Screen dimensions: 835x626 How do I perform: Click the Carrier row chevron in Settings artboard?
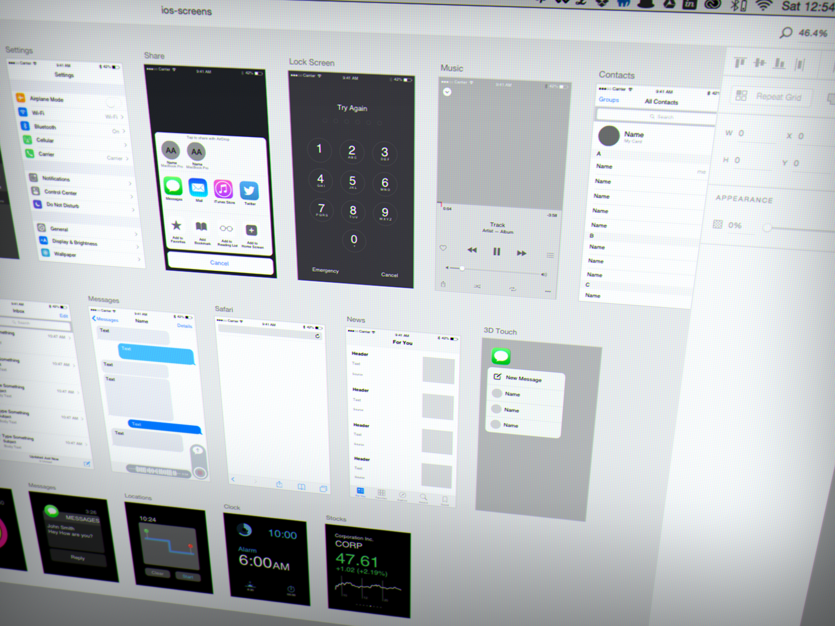point(127,159)
